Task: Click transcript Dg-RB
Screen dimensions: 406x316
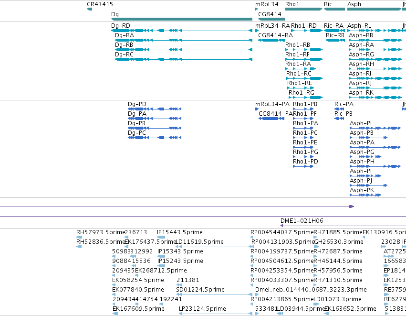Action: (x=184, y=50)
